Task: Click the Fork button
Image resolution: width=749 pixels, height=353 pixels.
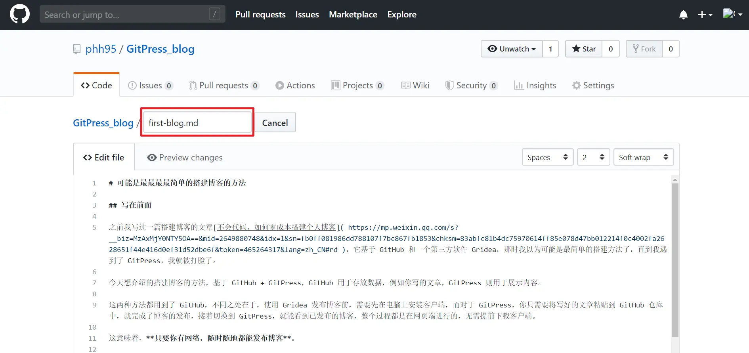Action: coord(644,49)
